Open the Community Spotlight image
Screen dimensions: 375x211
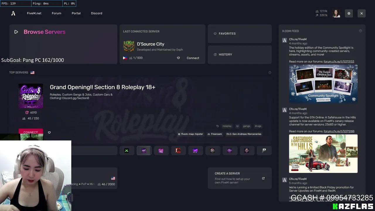[323, 84]
